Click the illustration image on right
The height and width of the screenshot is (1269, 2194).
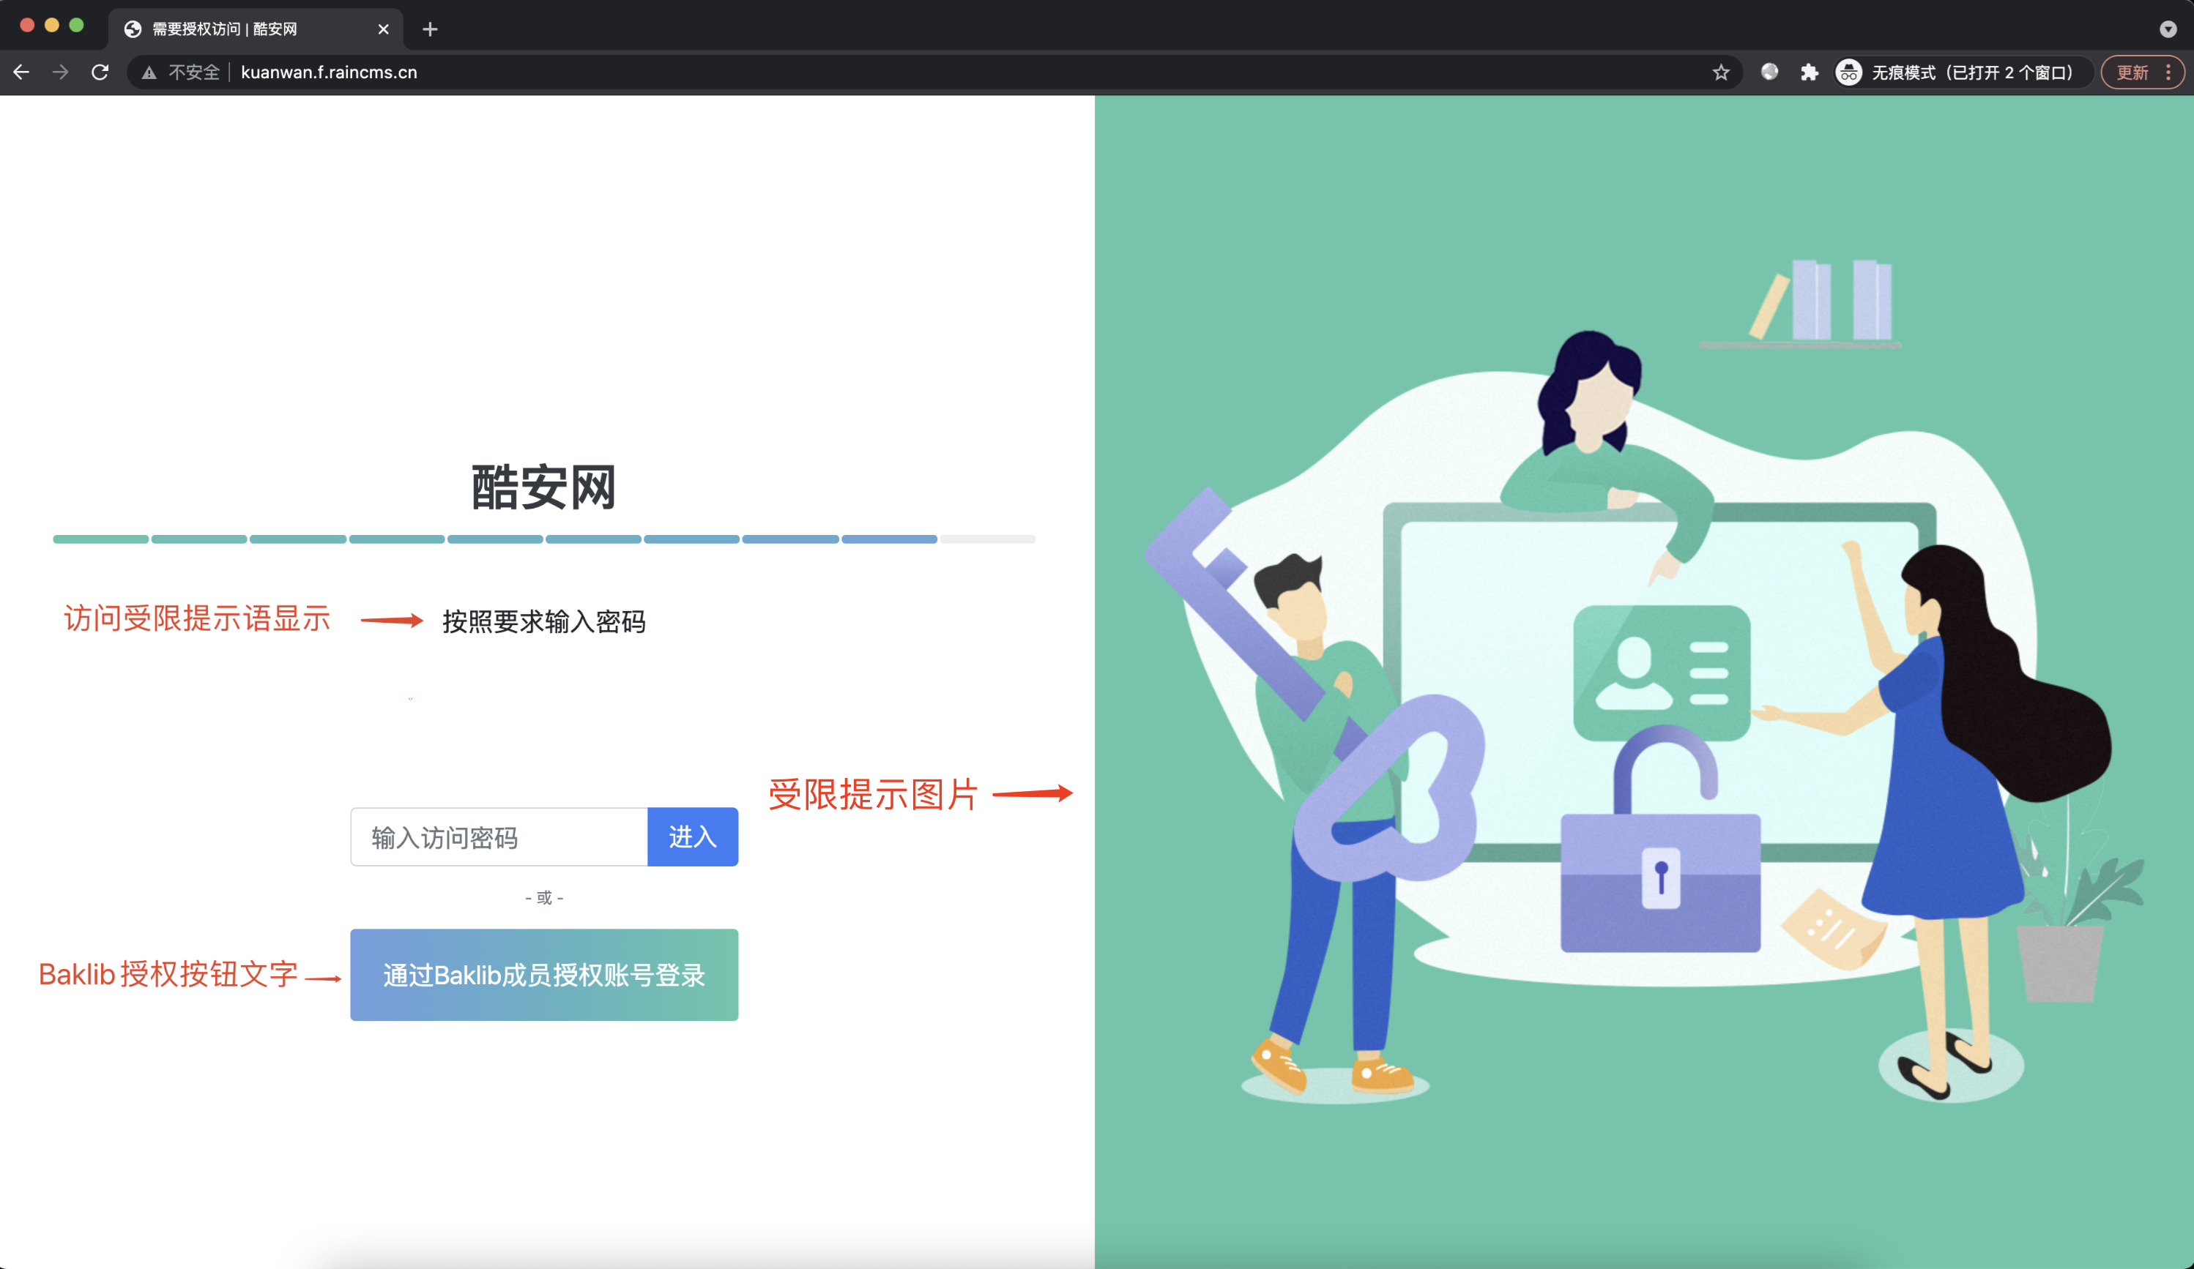1644,682
